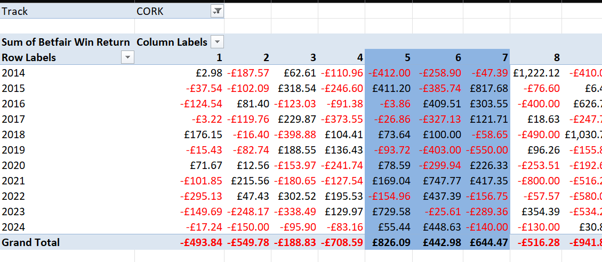The height and width of the screenshot is (262, 602).
Task: Click the -£550.00 cell in 2019
Action: click(486, 150)
